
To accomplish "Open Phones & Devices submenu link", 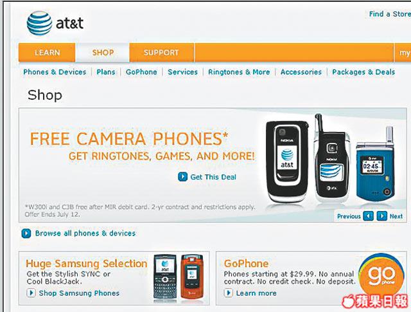I will click(x=55, y=72).
